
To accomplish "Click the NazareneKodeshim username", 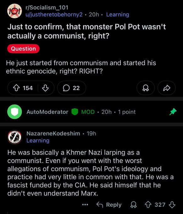I will point(53,134).
